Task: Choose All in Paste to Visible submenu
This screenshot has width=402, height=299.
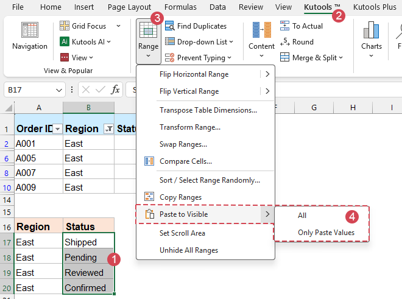Action: click(302, 216)
